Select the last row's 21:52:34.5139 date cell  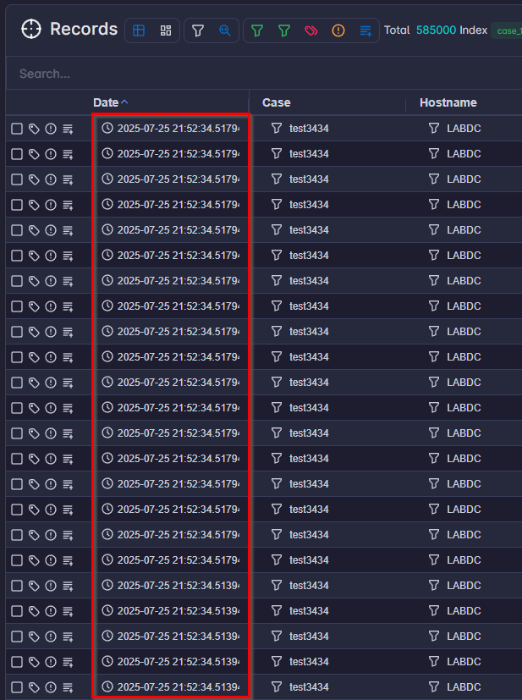[179, 687]
